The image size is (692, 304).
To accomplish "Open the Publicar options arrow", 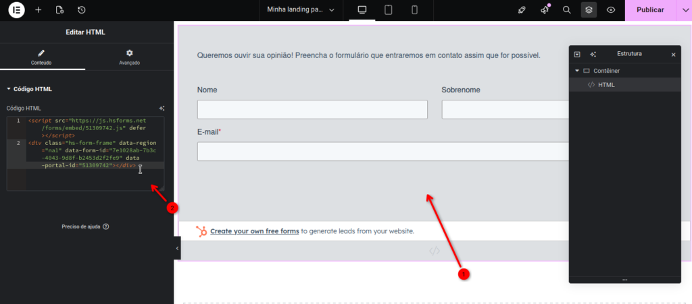I will 683,10.
